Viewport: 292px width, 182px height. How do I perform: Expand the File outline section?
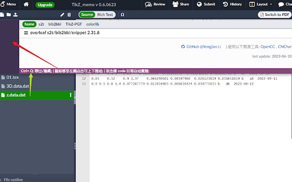tap(13, 179)
